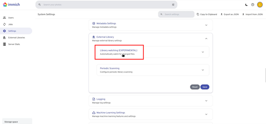Click the Search settings field

[x=176, y=14]
